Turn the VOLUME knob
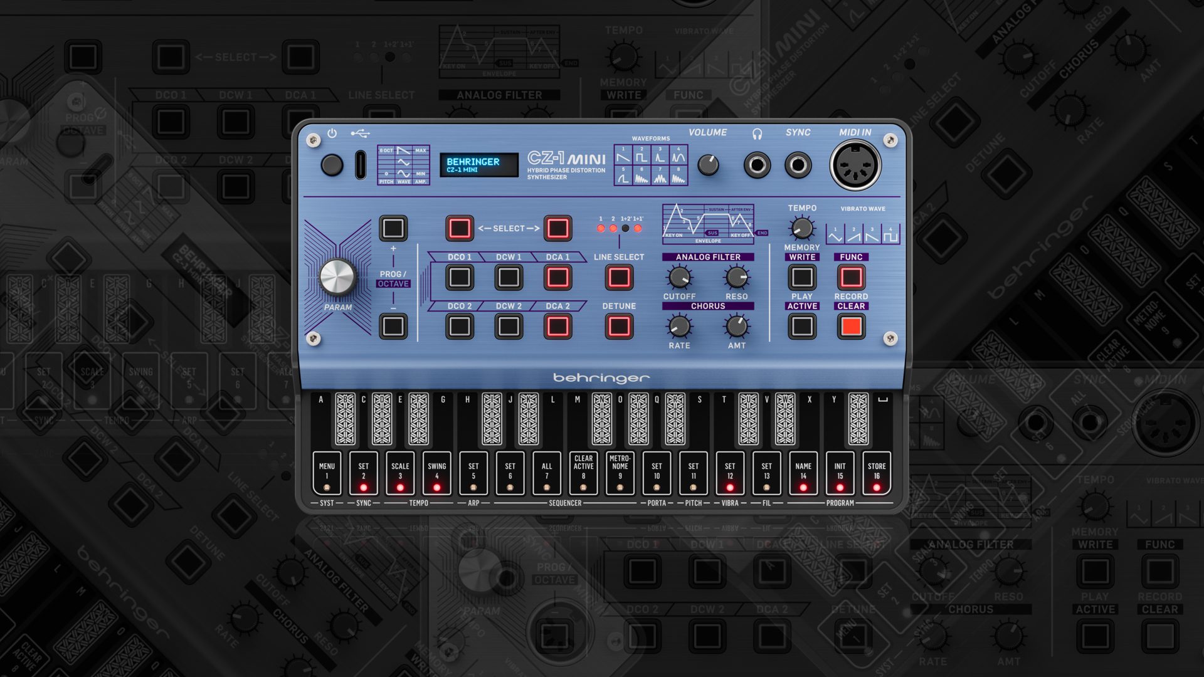Image resolution: width=1204 pixels, height=677 pixels. pyautogui.click(x=708, y=165)
